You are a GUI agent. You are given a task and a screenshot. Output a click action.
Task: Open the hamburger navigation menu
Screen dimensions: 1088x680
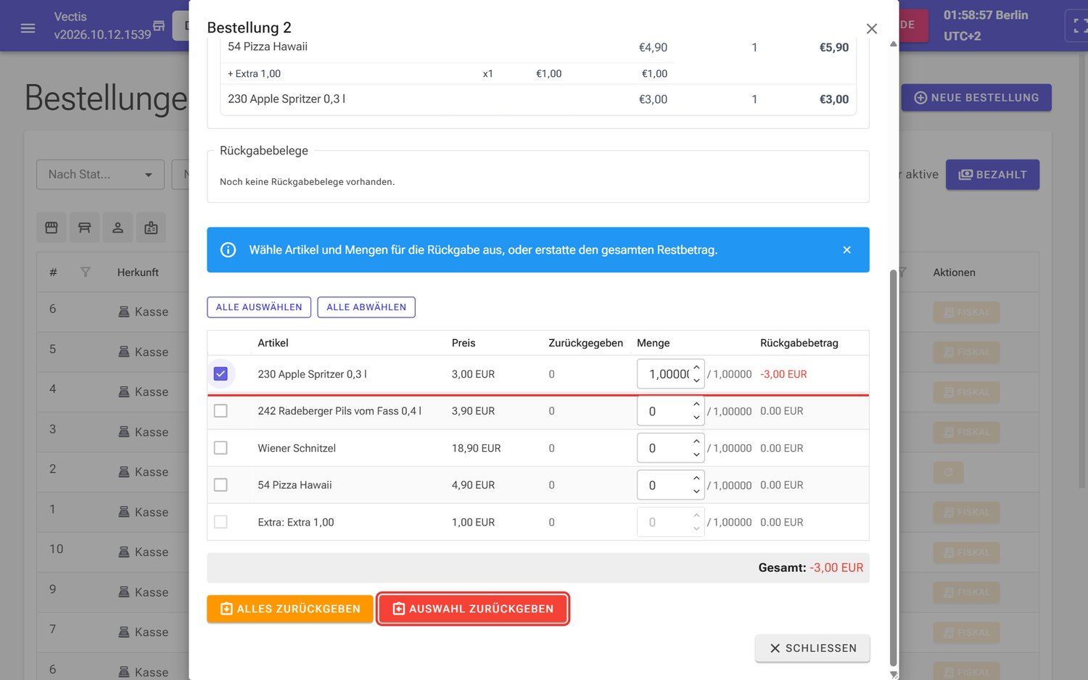click(28, 28)
